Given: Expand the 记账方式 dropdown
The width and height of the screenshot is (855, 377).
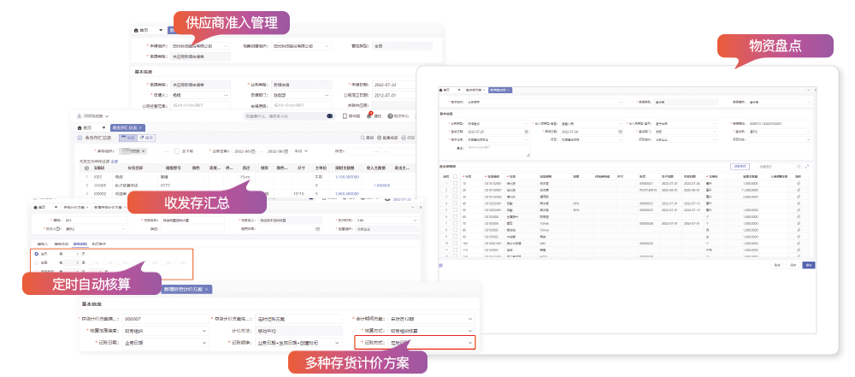Looking at the screenshot, I should 469,343.
